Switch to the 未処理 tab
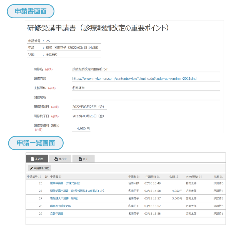The width and height of the screenshot is (250, 233). click(x=37, y=159)
